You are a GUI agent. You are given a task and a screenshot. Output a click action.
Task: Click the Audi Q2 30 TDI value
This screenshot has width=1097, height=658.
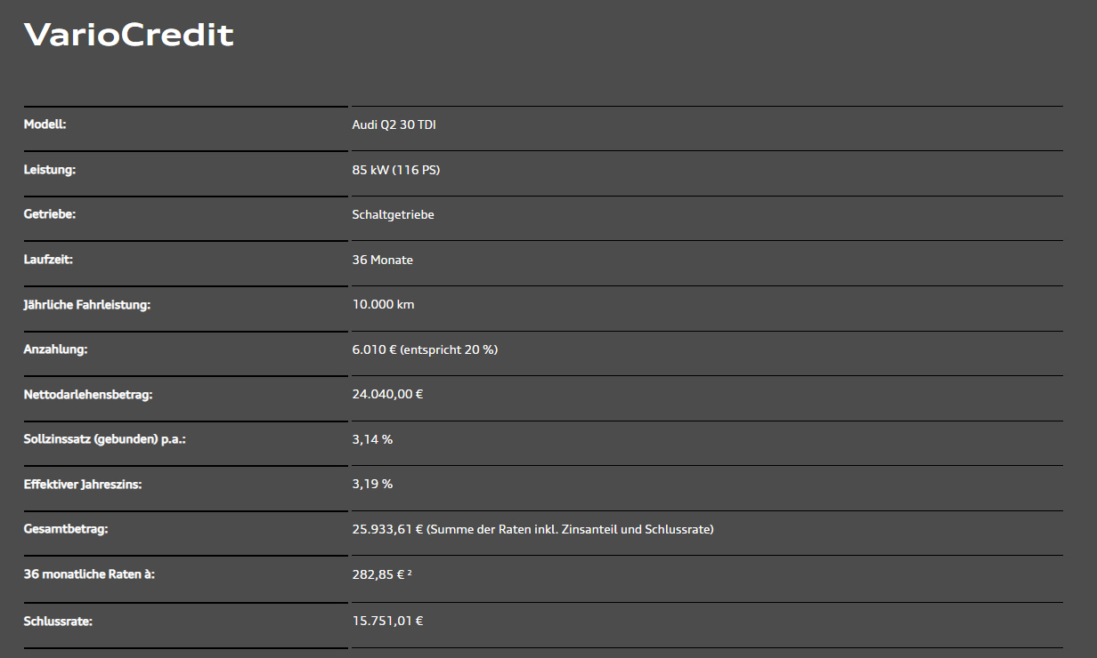tap(394, 125)
